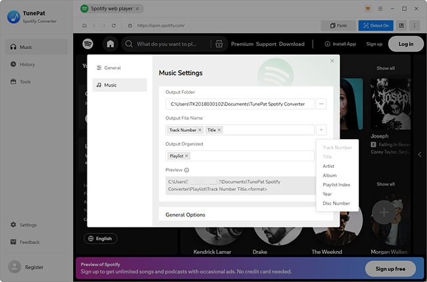The width and height of the screenshot is (427, 282).
Task: Open the Music section in the sidebar
Action: coord(37,47)
